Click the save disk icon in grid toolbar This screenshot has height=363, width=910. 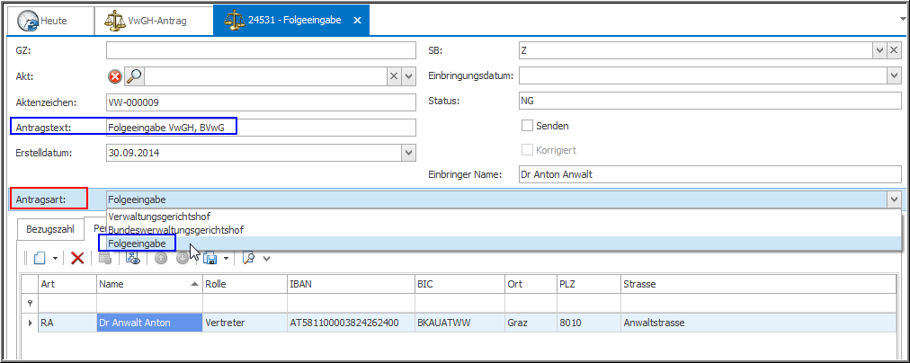coord(210,258)
